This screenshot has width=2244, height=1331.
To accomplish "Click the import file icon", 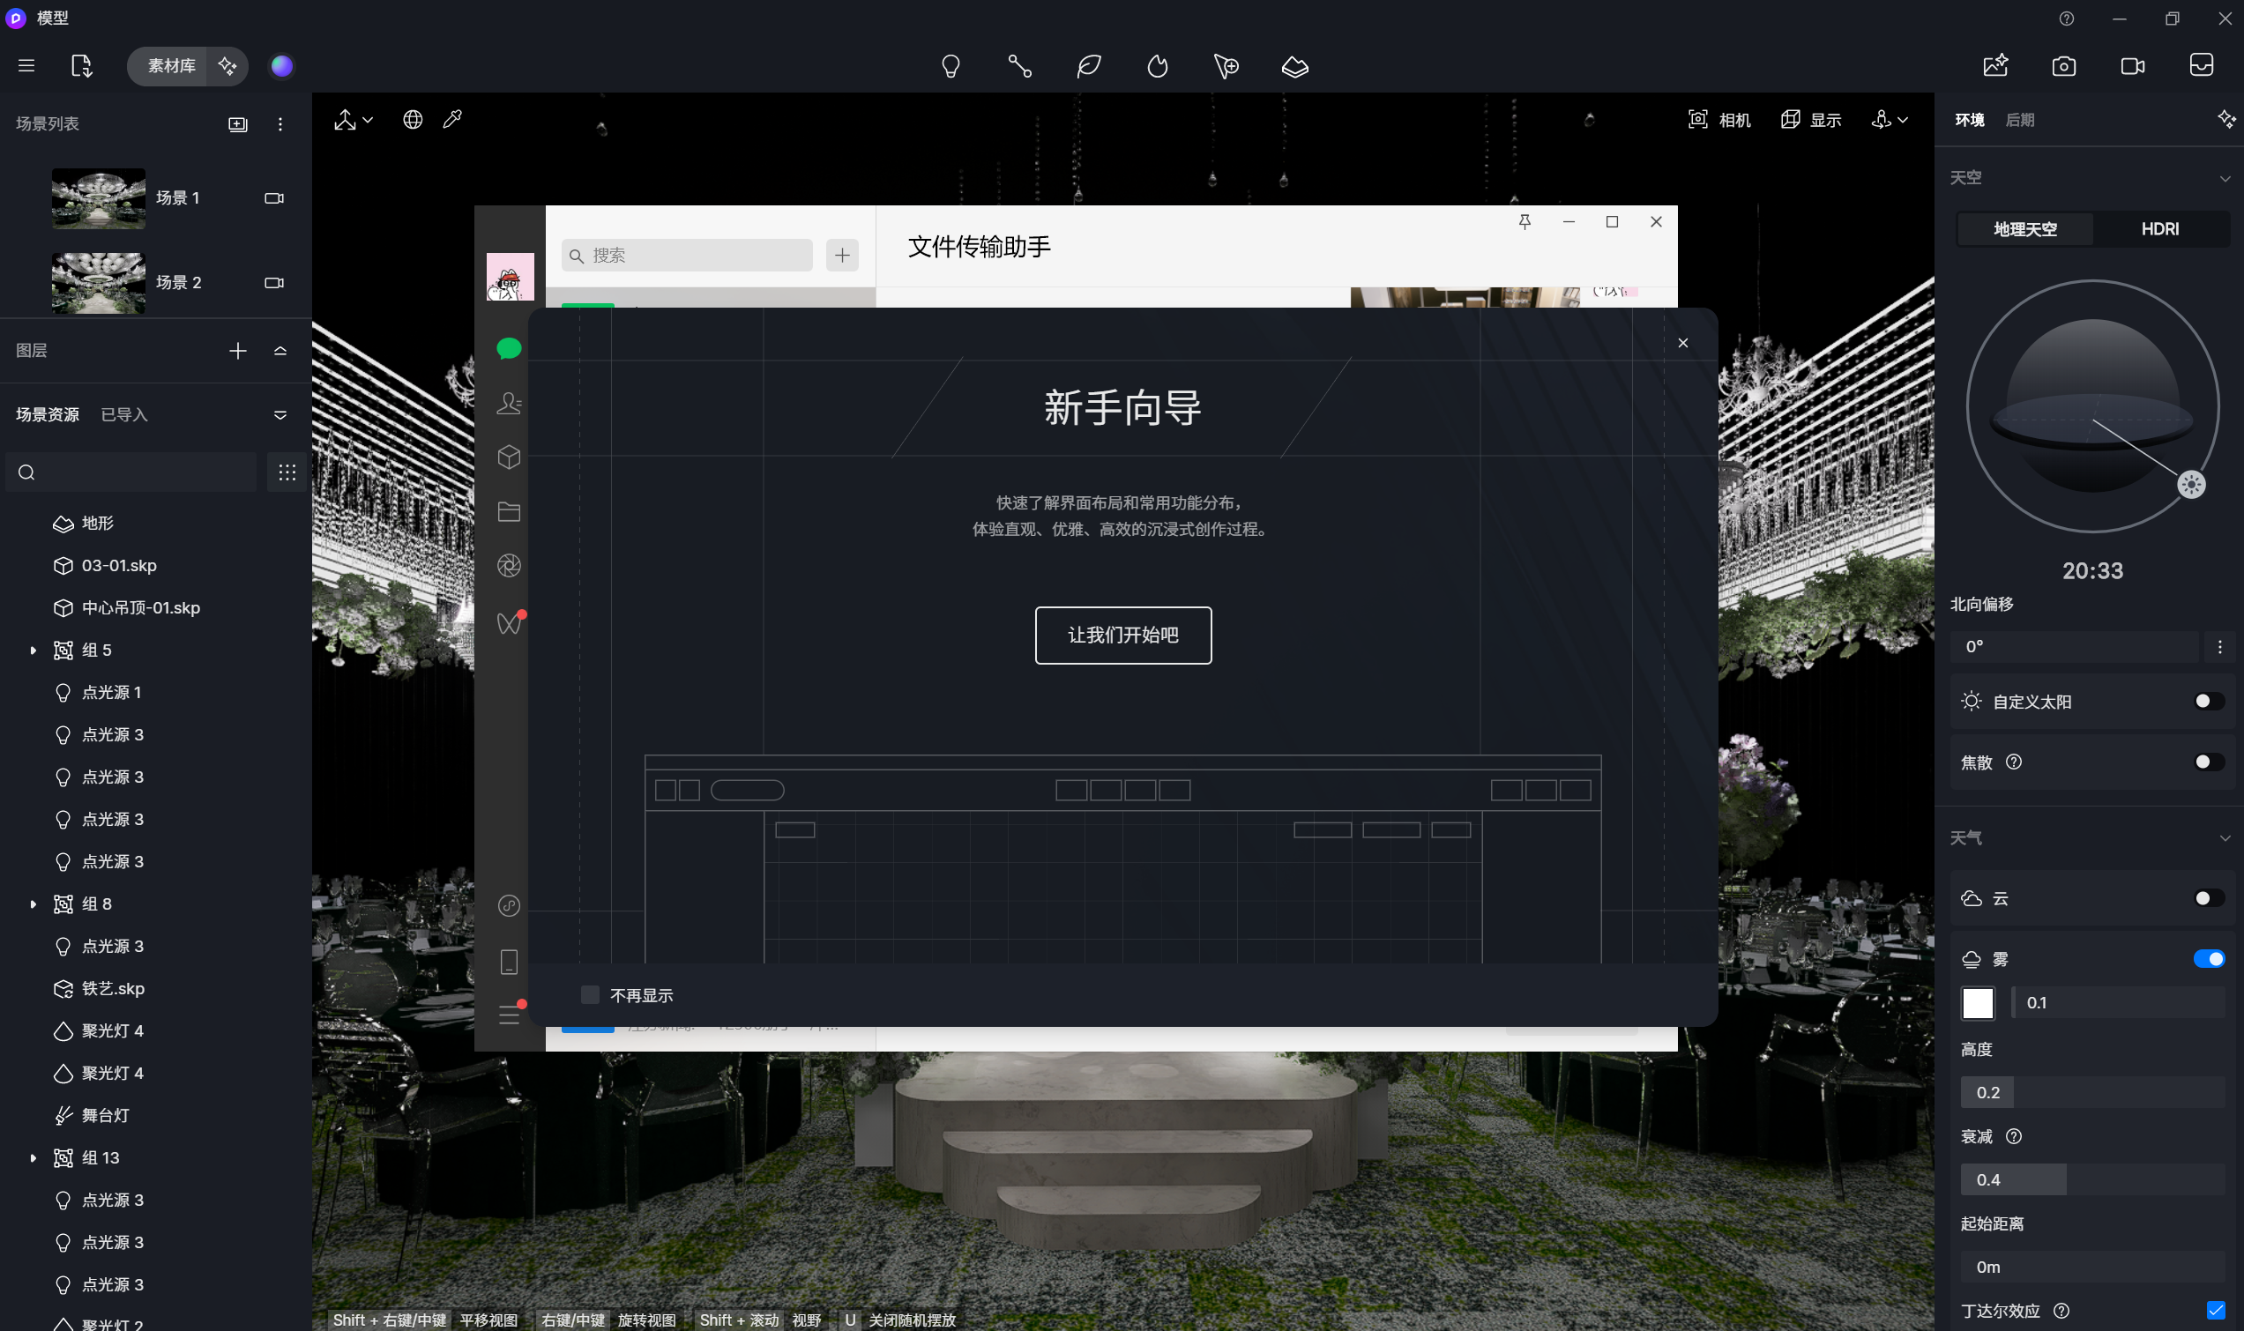I will (x=82, y=65).
